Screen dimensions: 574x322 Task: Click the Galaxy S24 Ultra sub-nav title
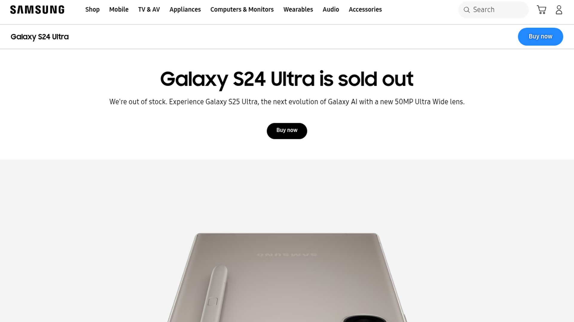tap(39, 37)
